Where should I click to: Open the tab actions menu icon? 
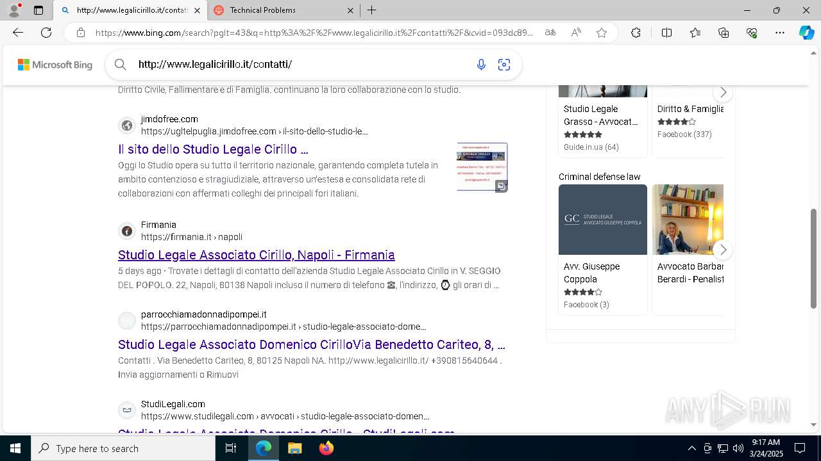coord(38,10)
